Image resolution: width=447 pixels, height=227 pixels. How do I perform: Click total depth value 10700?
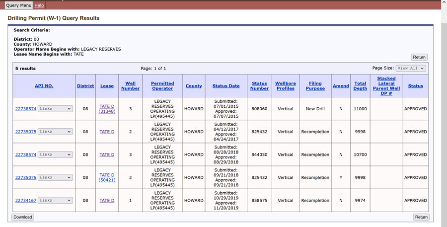[x=360, y=154]
